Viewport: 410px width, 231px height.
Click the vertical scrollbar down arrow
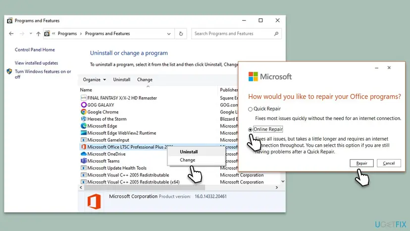[x=283, y=181]
